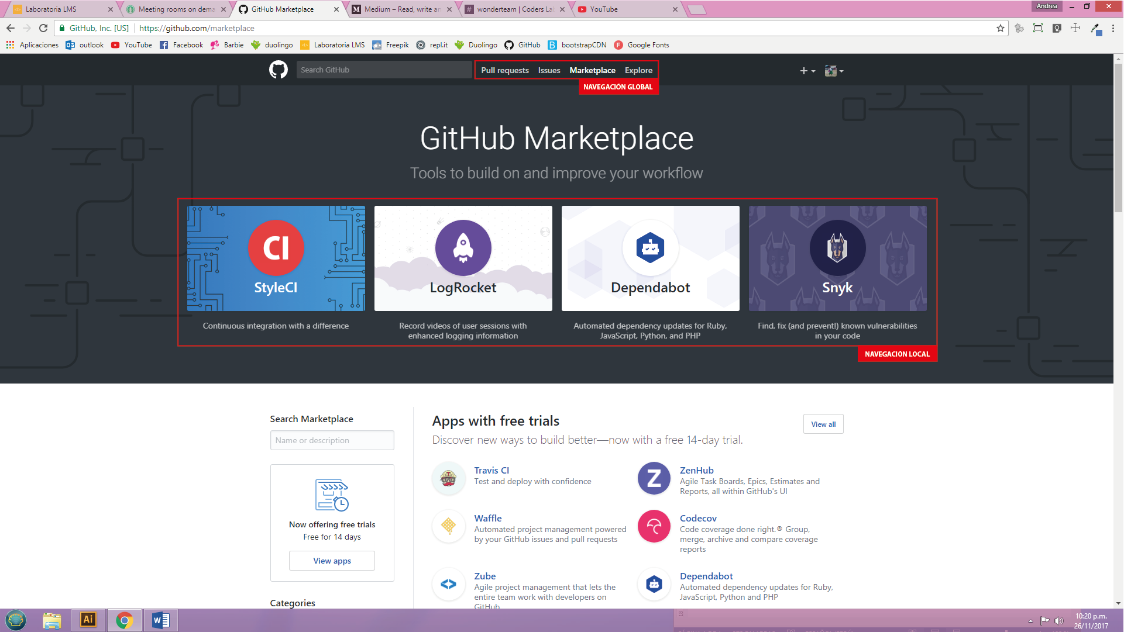Image resolution: width=1124 pixels, height=632 pixels.
Task: Focus the Search Marketplace name field
Action: tap(332, 441)
